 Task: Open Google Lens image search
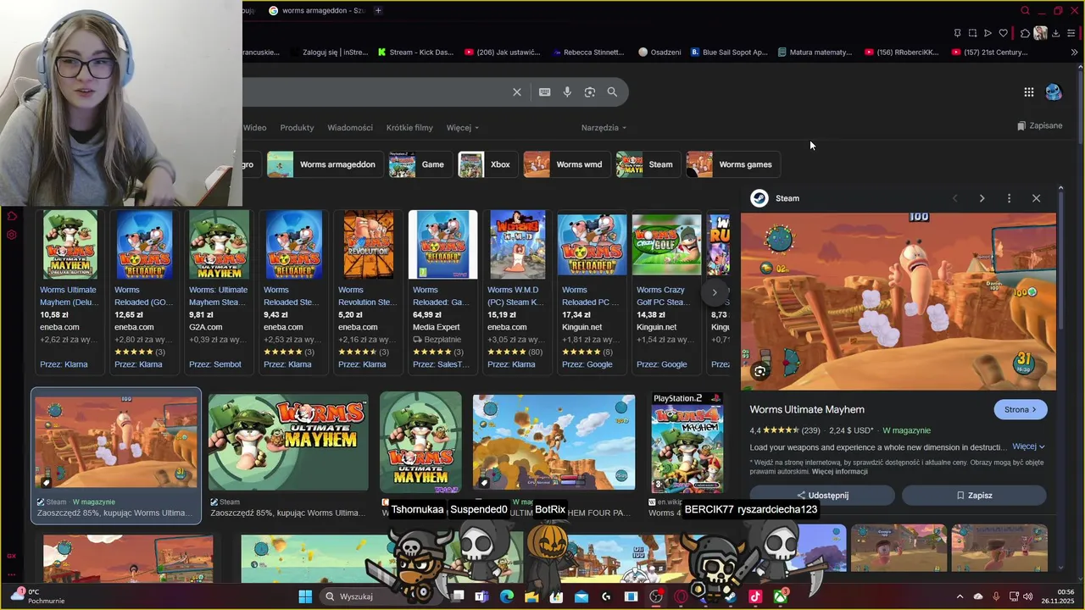click(590, 92)
